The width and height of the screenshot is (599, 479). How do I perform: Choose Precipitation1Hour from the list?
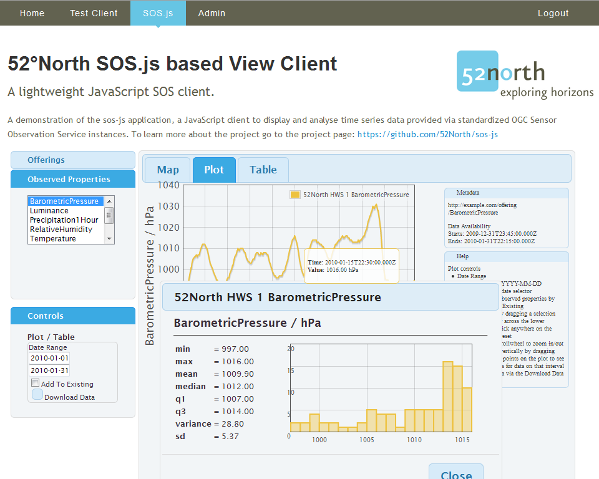point(66,220)
